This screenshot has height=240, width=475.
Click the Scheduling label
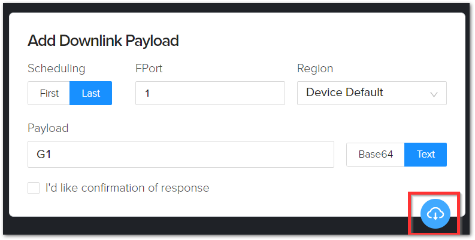click(56, 69)
